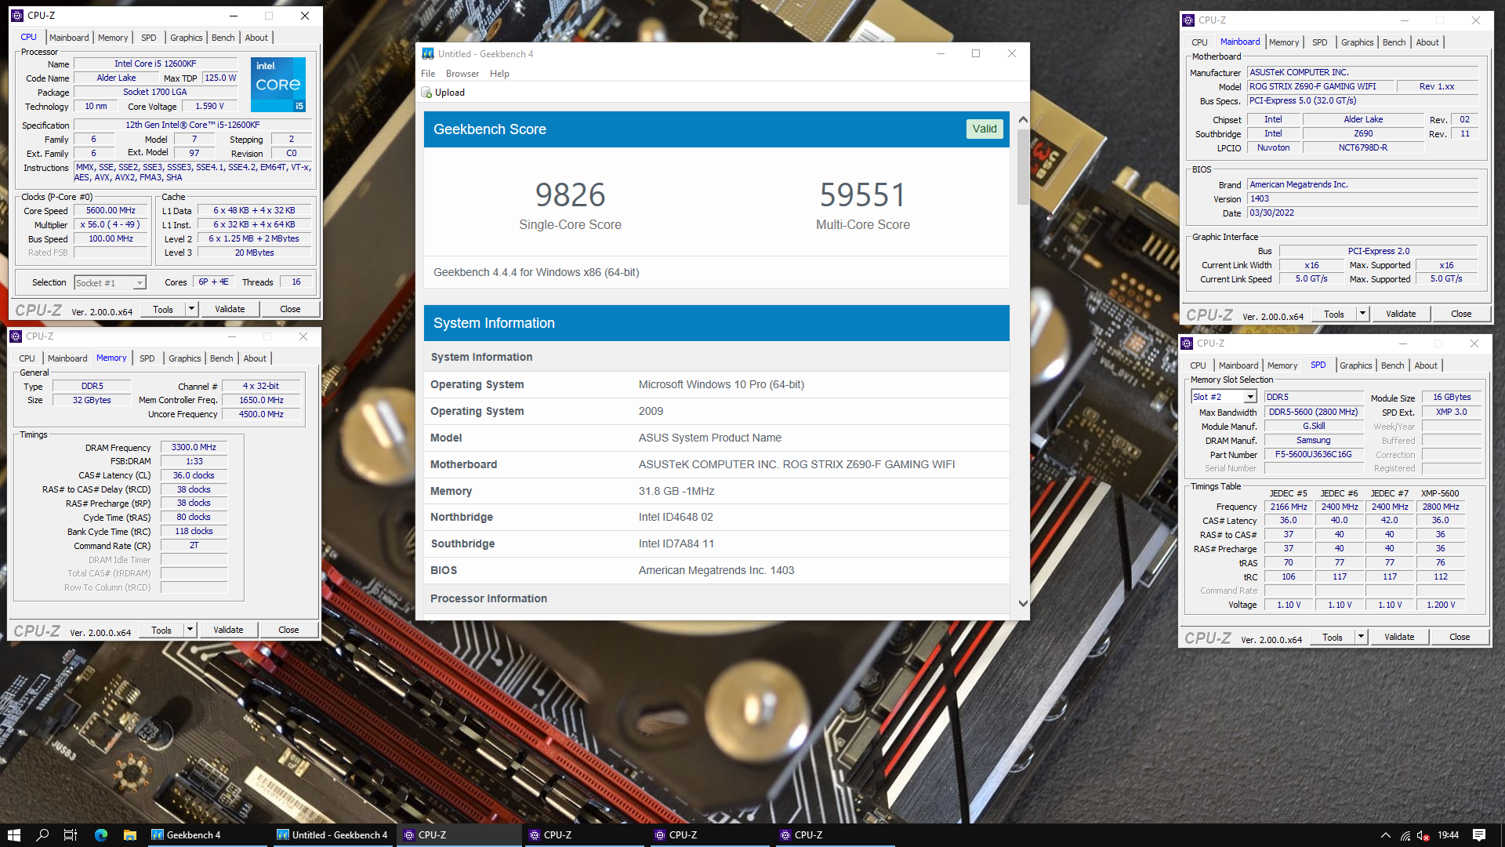Open About tab in SPD window
The image size is (1505, 847).
coord(1426,365)
